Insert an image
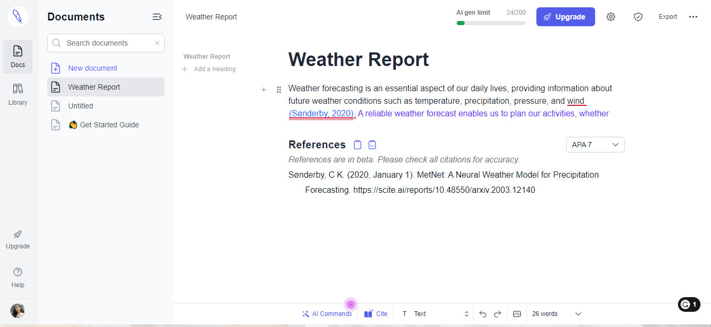This screenshot has height=327, width=711. pyautogui.click(x=517, y=314)
